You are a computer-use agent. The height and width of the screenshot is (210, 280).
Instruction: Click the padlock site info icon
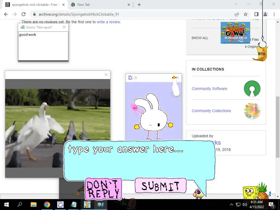(34, 14)
